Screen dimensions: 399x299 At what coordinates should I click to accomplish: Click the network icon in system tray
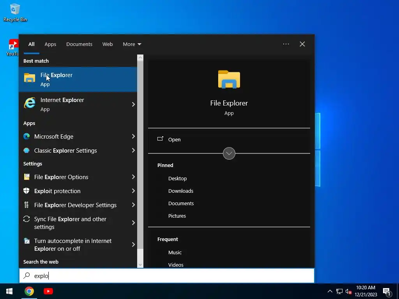339,291
